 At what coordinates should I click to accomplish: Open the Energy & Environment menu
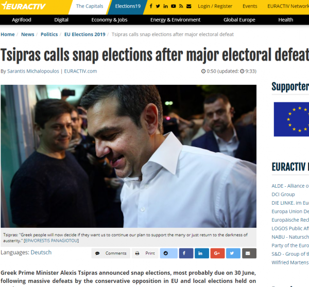pos(175,20)
